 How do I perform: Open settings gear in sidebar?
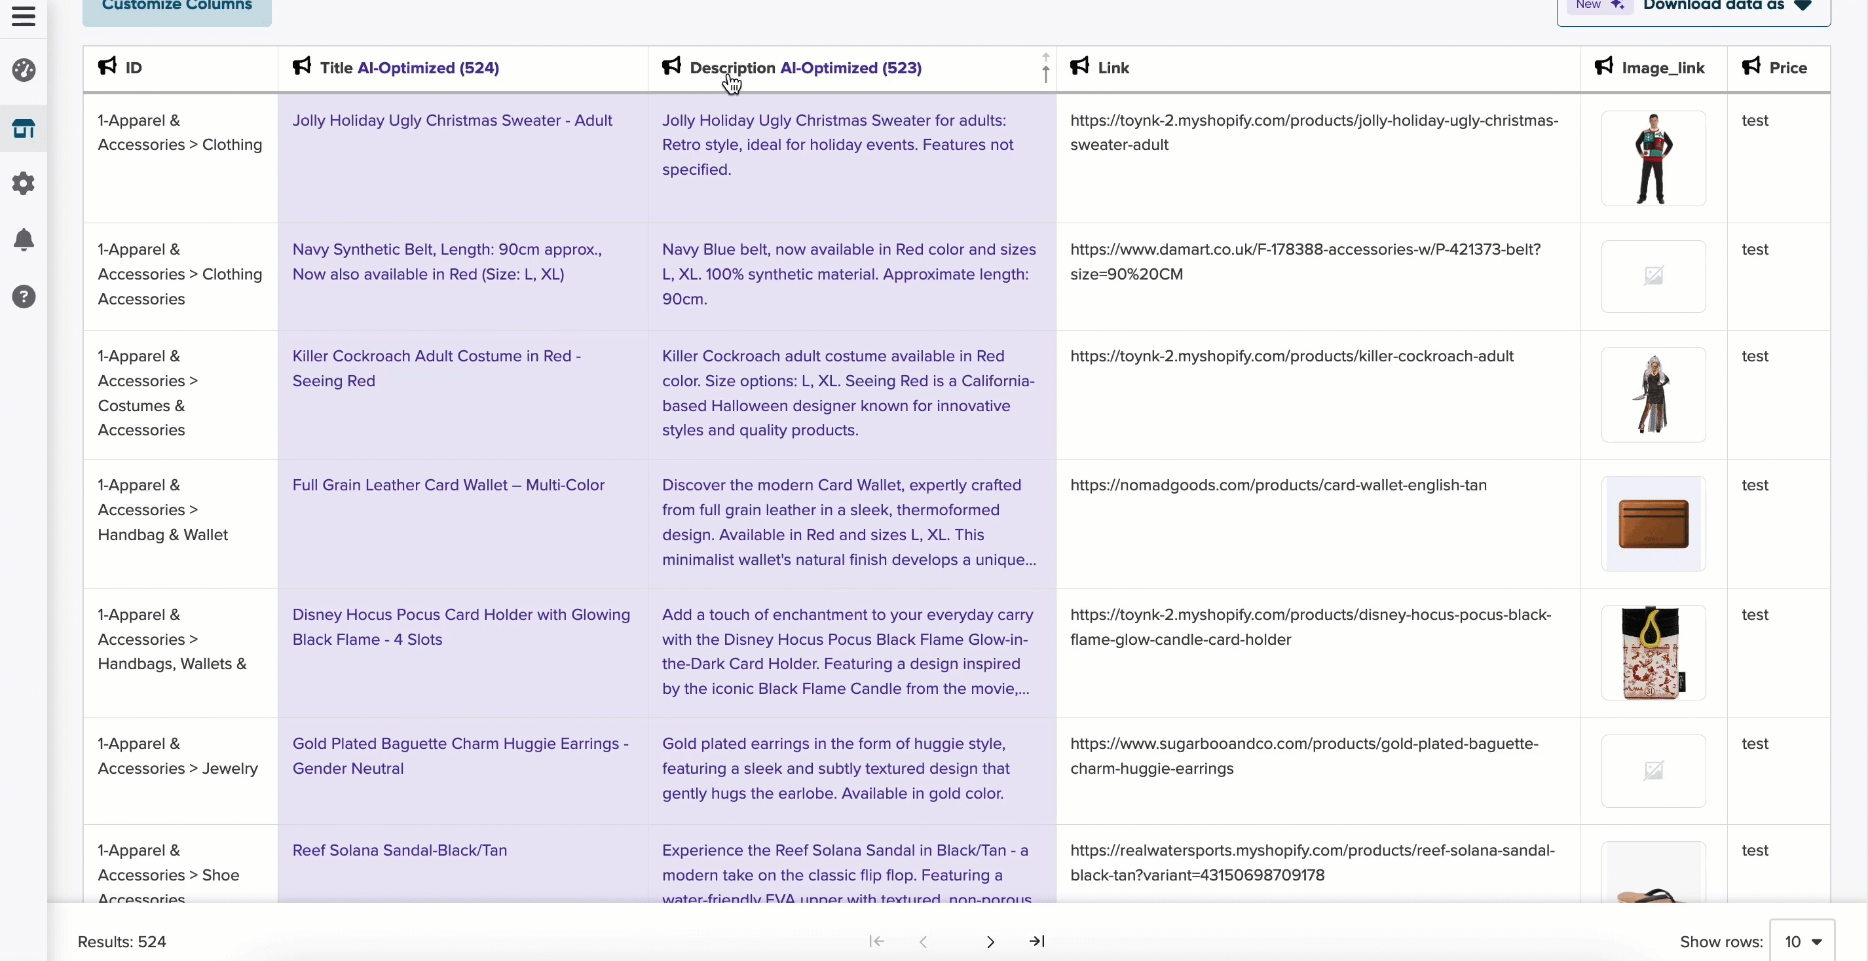click(x=23, y=183)
